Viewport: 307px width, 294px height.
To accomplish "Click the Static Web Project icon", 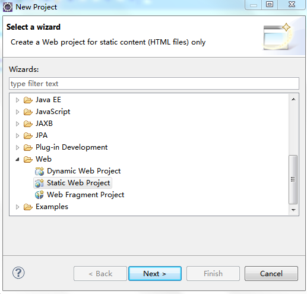I will tap(39, 183).
